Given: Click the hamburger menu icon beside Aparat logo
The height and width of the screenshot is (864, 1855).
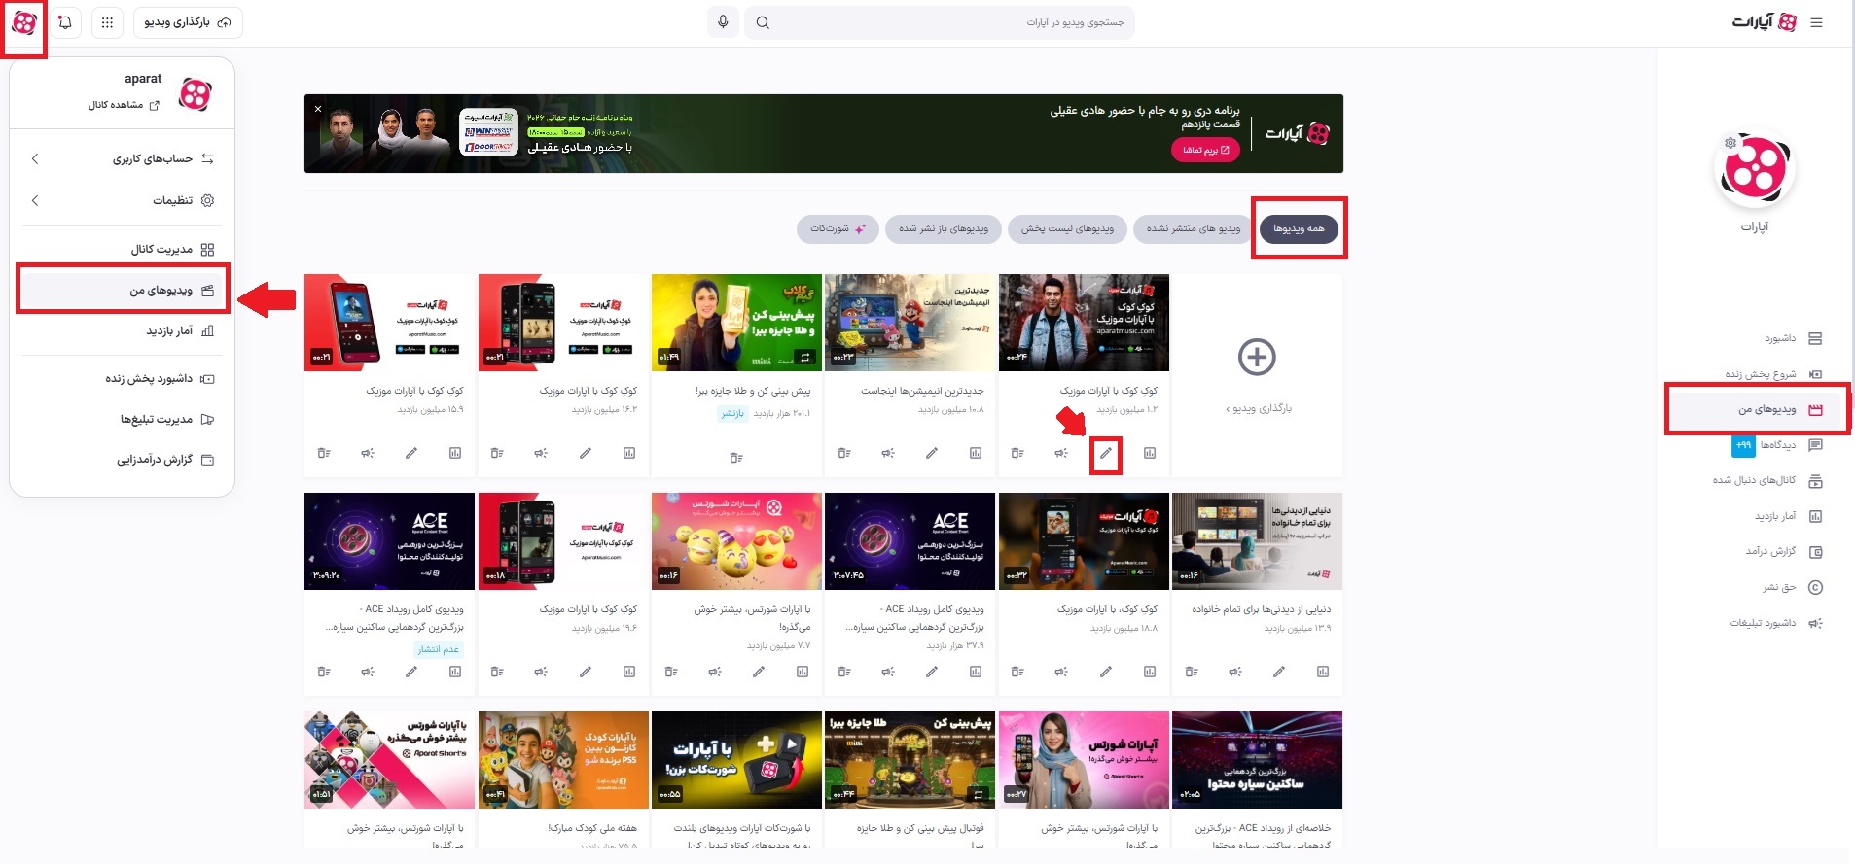Looking at the screenshot, I should click(1816, 22).
